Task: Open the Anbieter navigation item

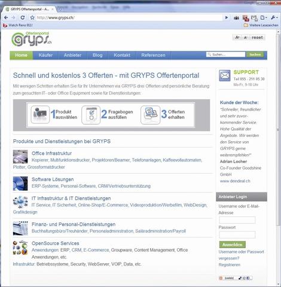Action: click(72, 55)
